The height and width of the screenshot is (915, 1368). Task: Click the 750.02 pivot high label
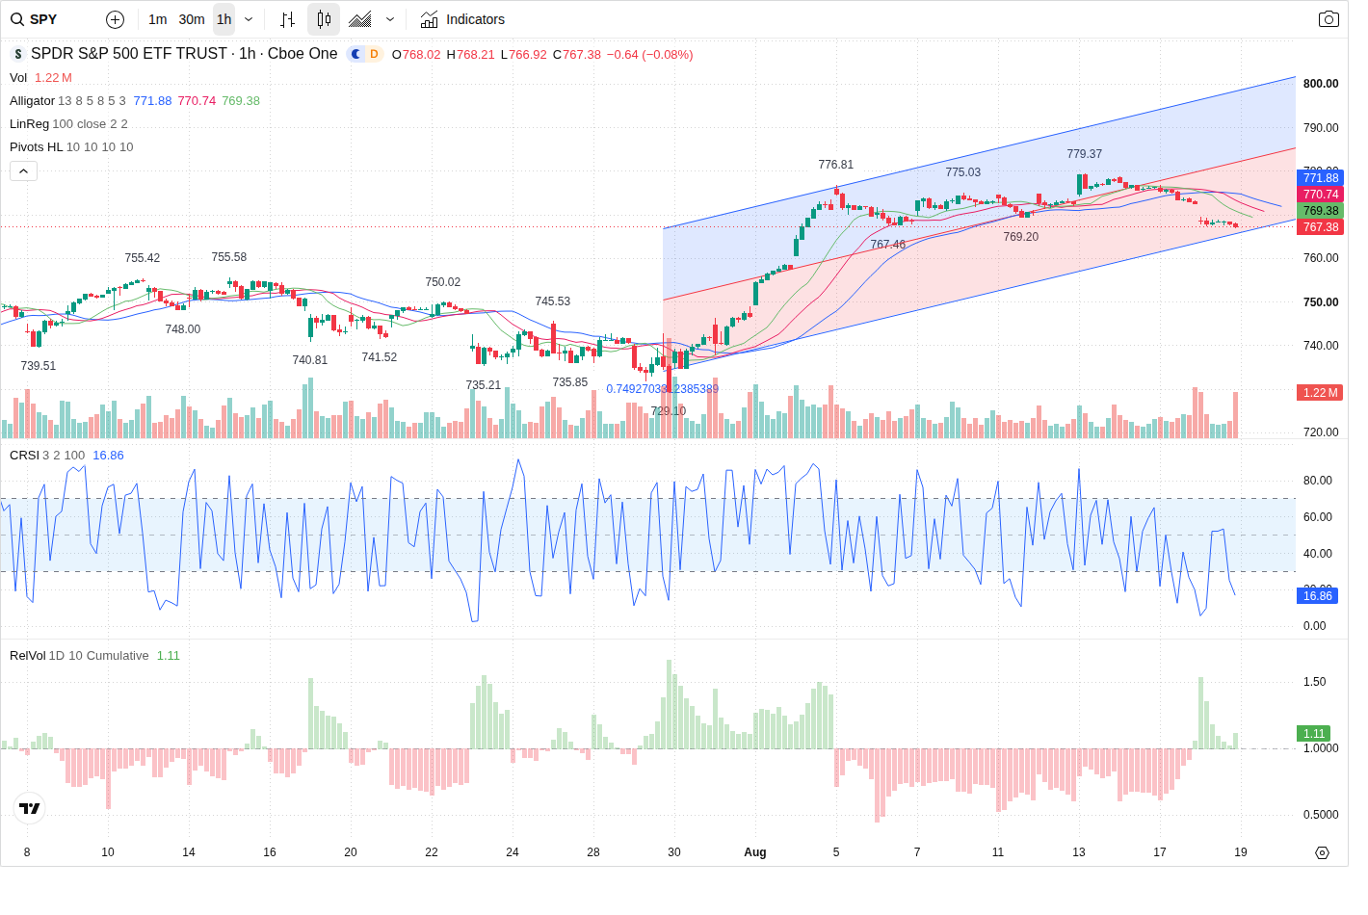(443, 282)
